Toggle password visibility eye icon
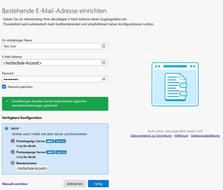Screen dimensions: 223x190 tap(104, 79)
